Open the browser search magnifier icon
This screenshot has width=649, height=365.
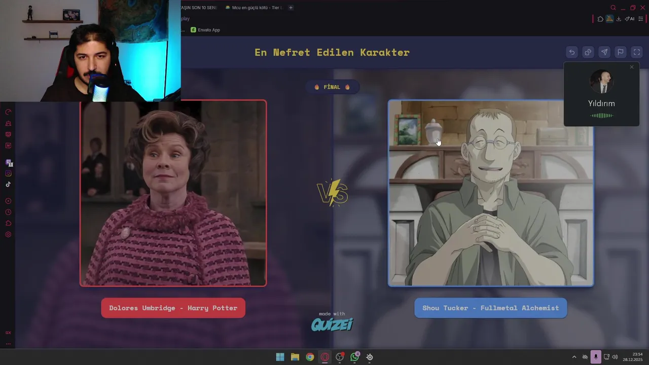613,8
